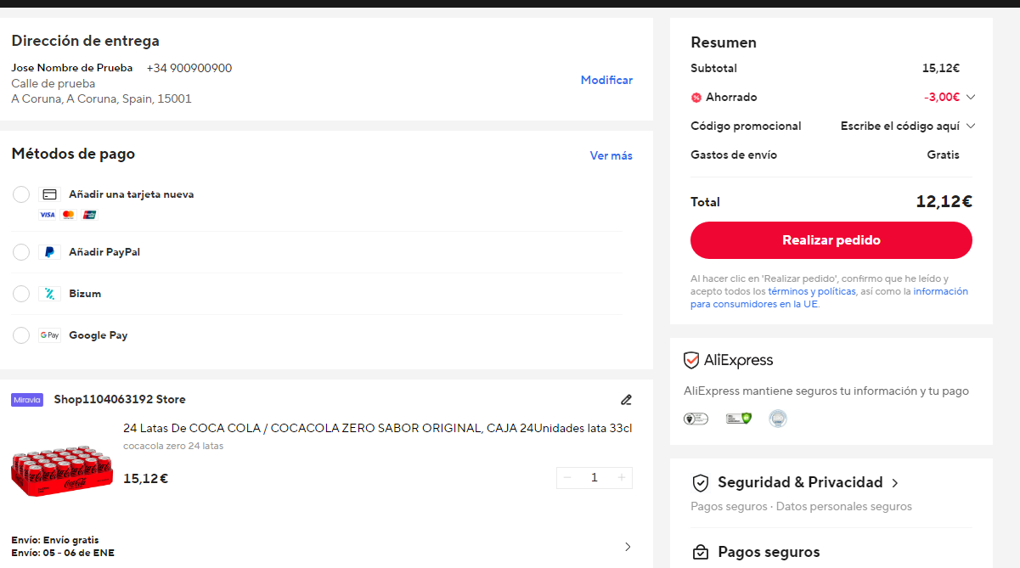Click the Pagos seguros lock icon
The image size is (1020, 568).
[700, 553]
